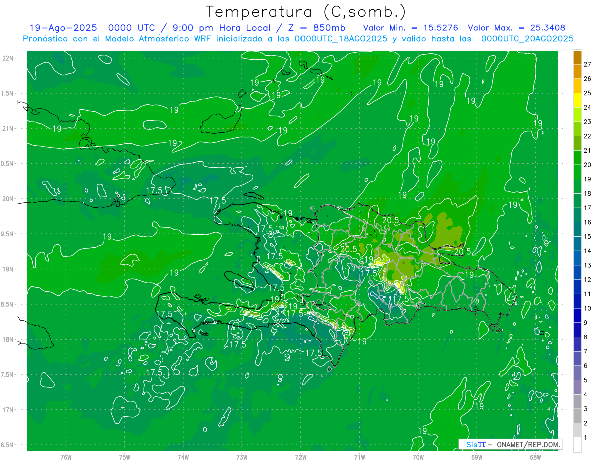Click value '6' on the color legend
601x464 pixels.
click(586, 366)
